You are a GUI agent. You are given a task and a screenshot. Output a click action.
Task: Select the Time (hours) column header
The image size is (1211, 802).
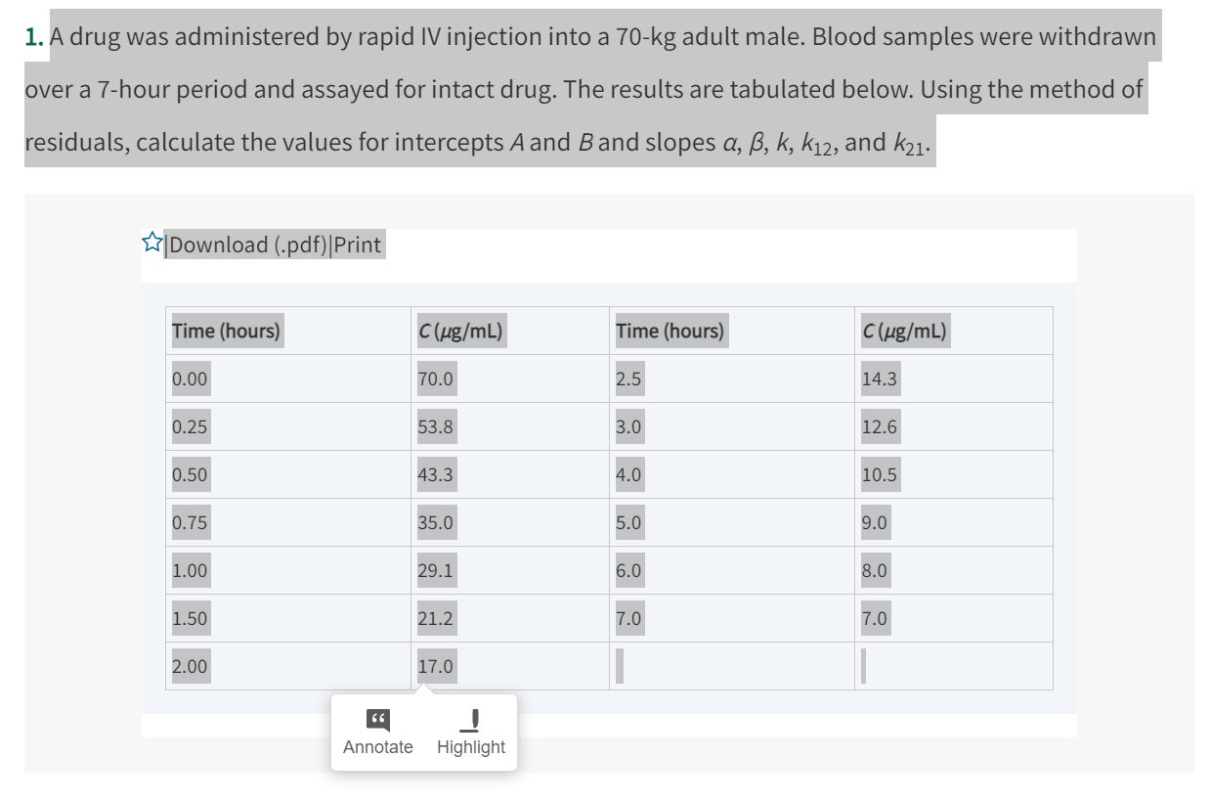pos(225,331)
